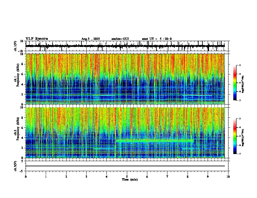
Task: Click the "Time (min)" x-axis label
Action: tap(130, 180)
